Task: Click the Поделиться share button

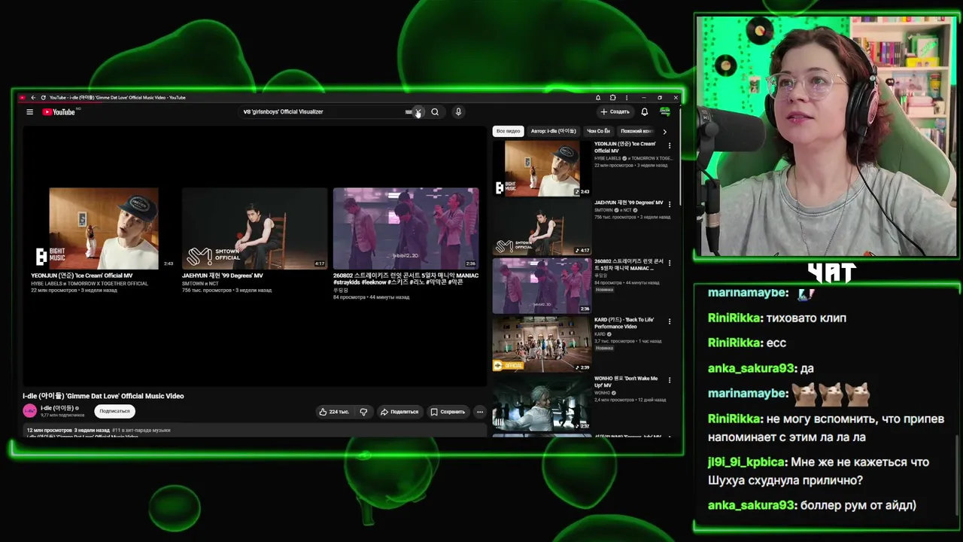Action: 399,412
